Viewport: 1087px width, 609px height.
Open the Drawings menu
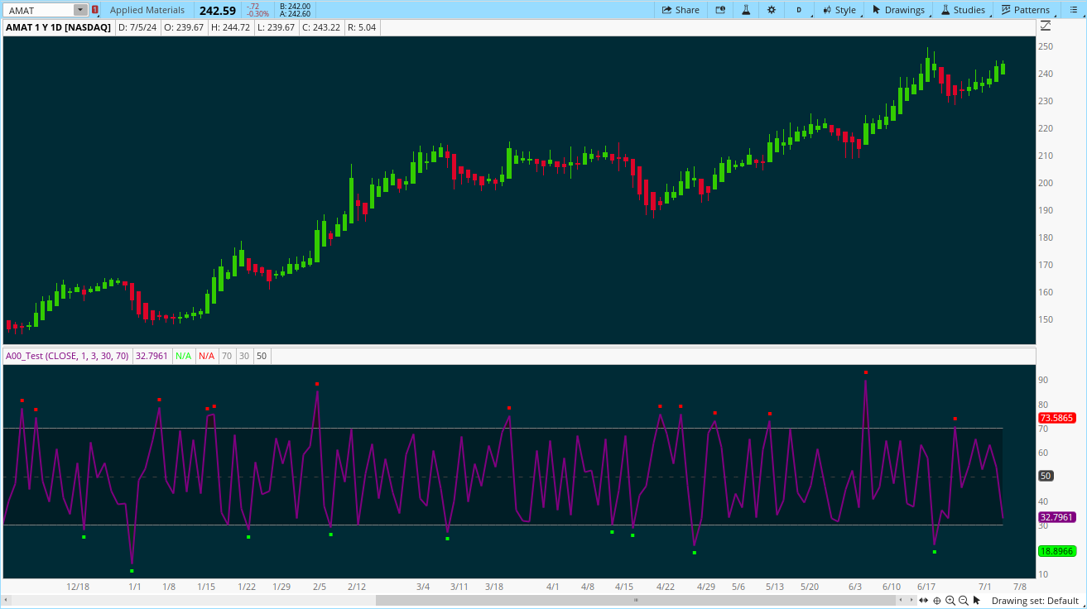coord(898,10)
